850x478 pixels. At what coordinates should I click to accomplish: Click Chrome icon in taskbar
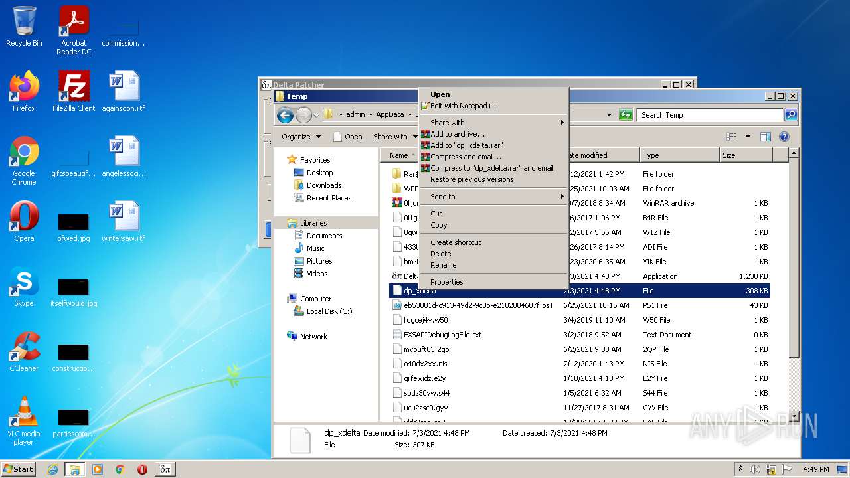point(120,469)
